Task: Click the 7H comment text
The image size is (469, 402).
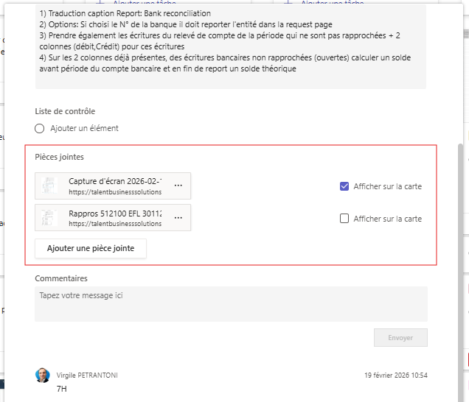Action: coord(62,388)
